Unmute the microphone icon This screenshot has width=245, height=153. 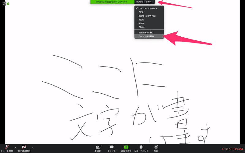coord(7,147)
